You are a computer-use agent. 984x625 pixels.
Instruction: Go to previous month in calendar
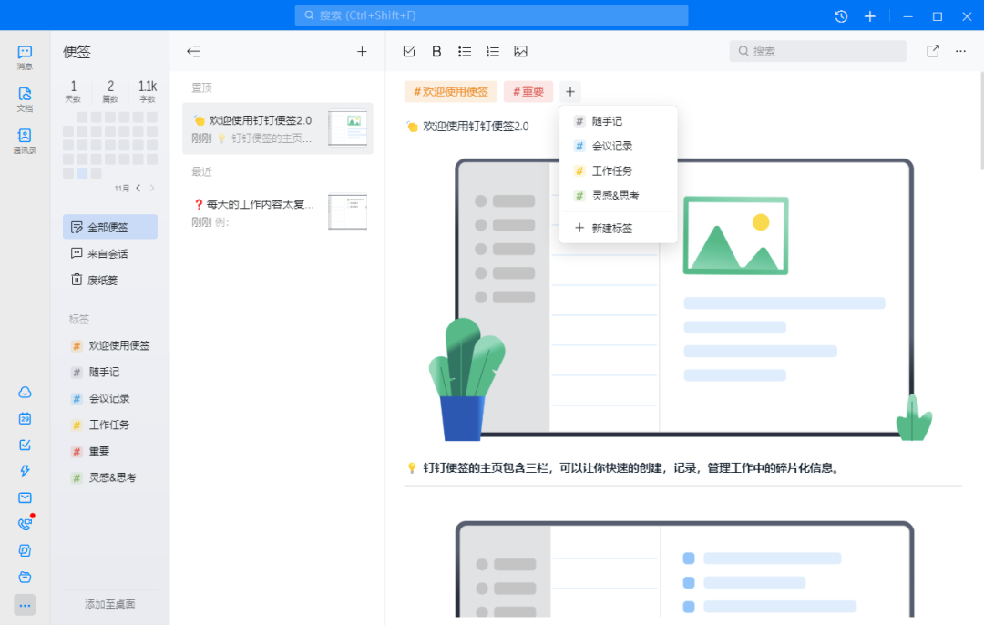click(138, 188)
